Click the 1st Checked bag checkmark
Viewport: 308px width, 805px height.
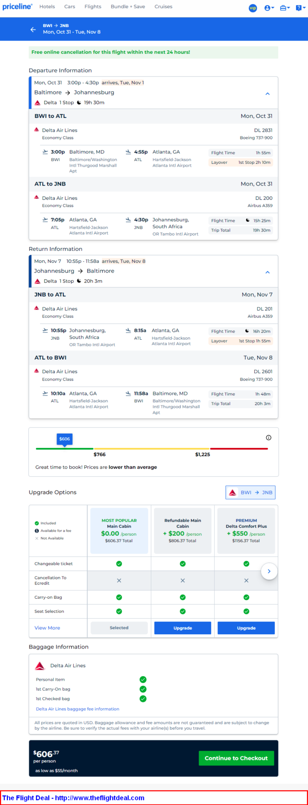coord(143,699)
